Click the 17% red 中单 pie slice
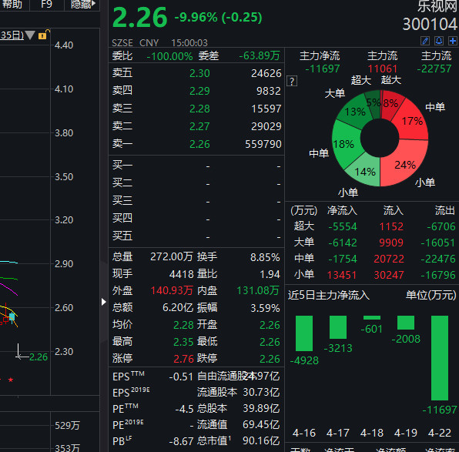The image size is (459, 452). pyautogui.click(x=412, y=121)
